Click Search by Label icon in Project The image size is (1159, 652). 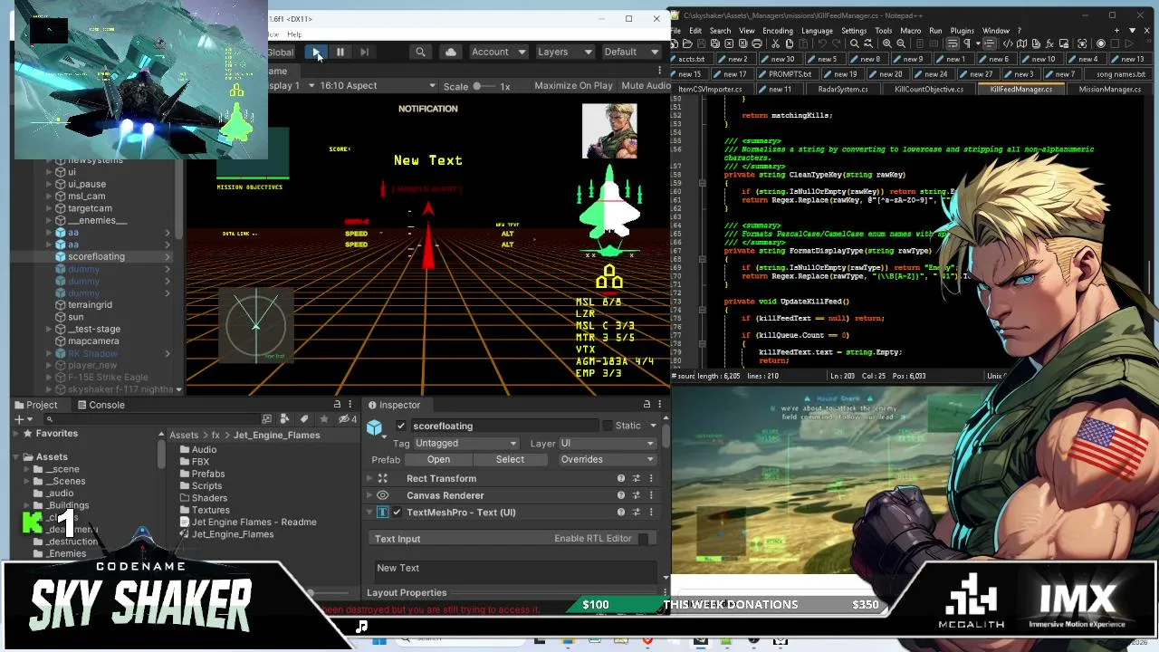coord(304,419)
